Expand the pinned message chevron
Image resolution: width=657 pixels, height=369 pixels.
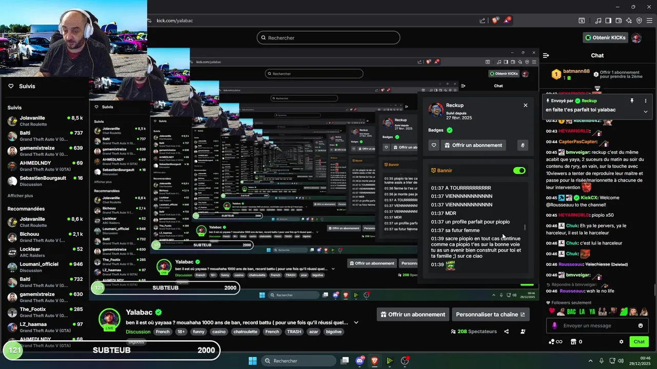646,111
